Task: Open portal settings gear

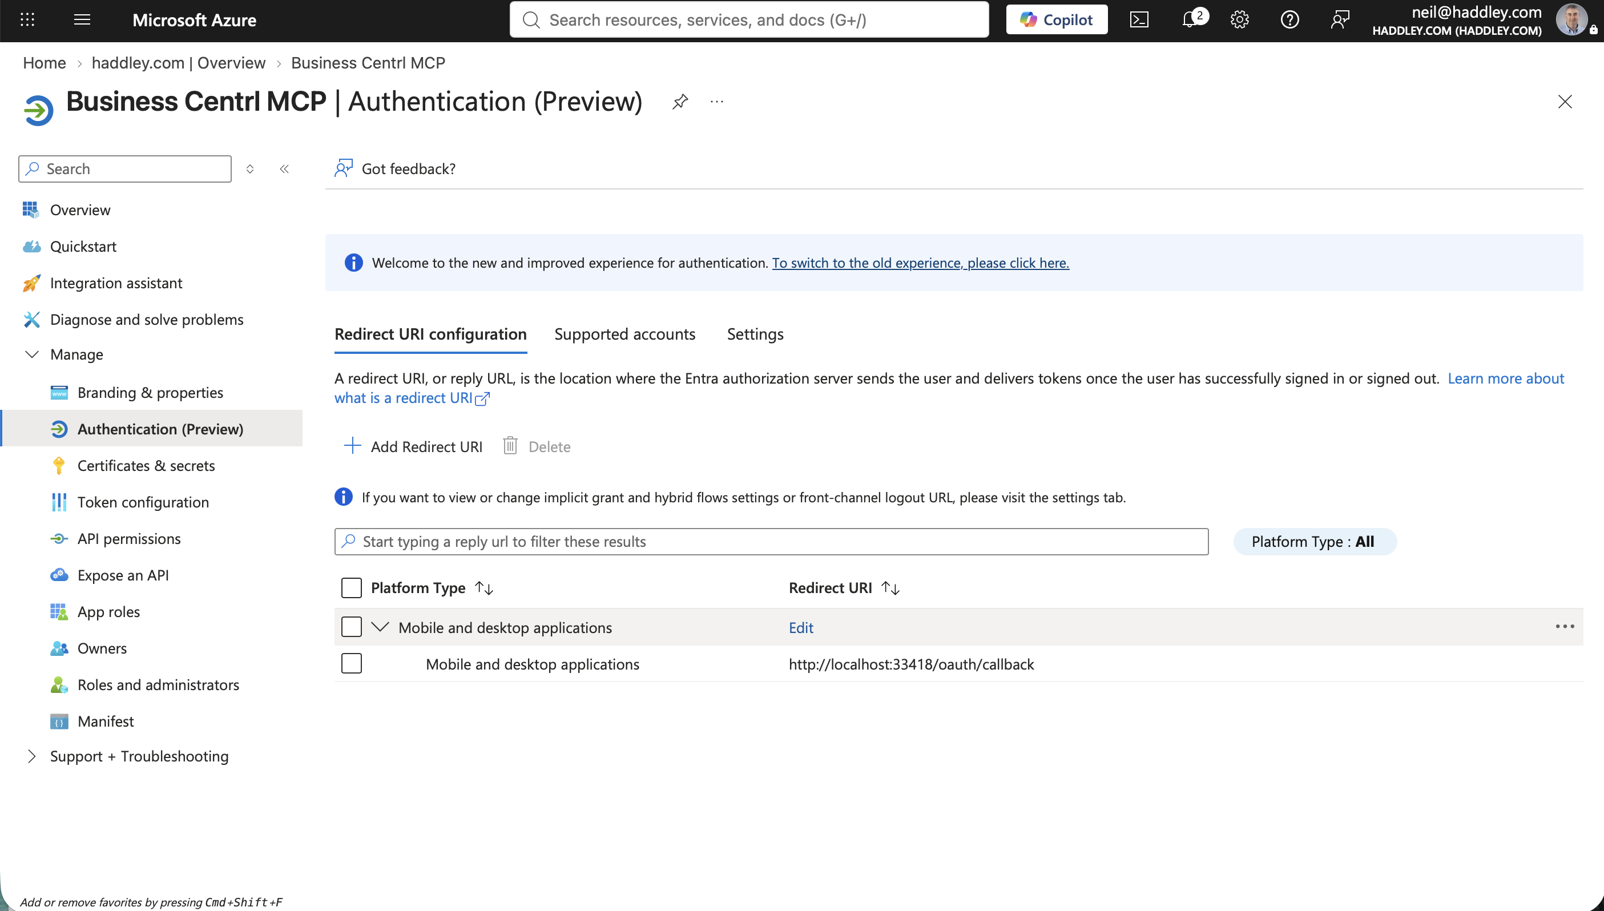Action: pos(1239,19)
